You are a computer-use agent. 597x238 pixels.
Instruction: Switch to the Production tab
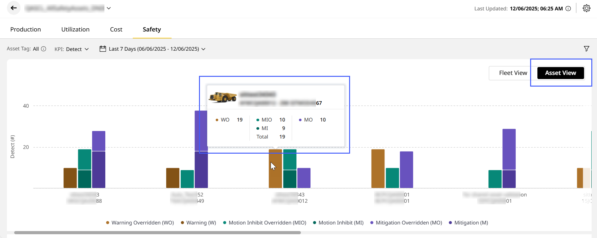26,30
